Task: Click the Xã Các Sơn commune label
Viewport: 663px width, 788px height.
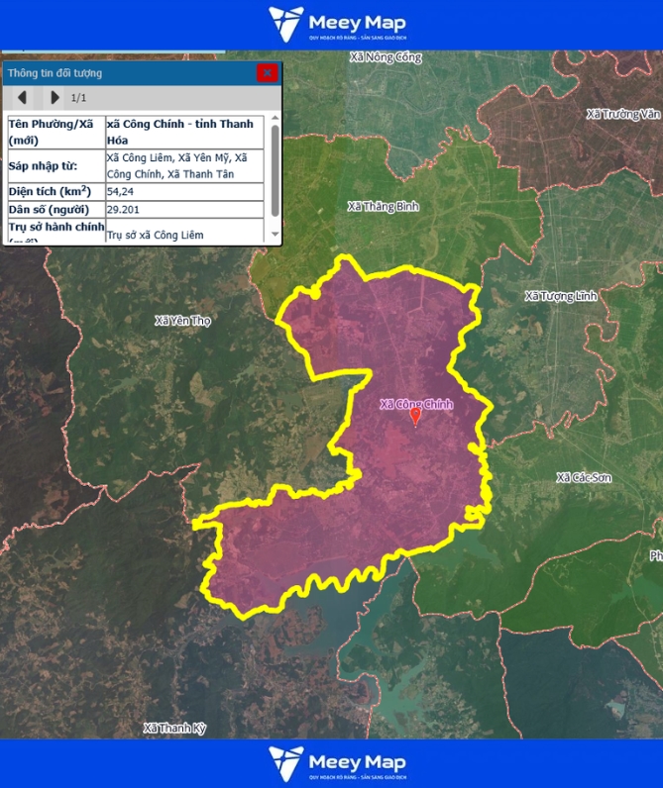Action: coord(584,478)
